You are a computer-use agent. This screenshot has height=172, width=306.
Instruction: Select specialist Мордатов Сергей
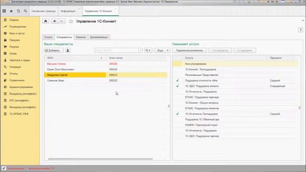(x=57, y=75)
